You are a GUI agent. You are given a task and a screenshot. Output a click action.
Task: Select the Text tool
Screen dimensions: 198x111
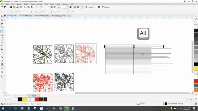tap(2, 49)
